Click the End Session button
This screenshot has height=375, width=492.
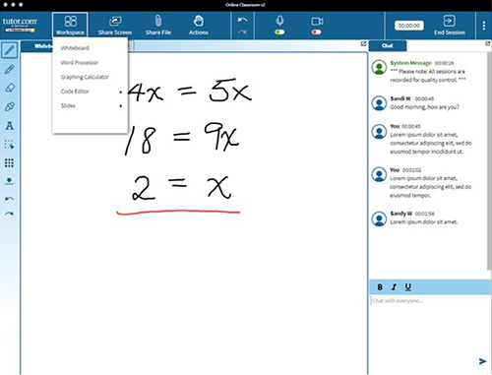[x=450, y=25]
